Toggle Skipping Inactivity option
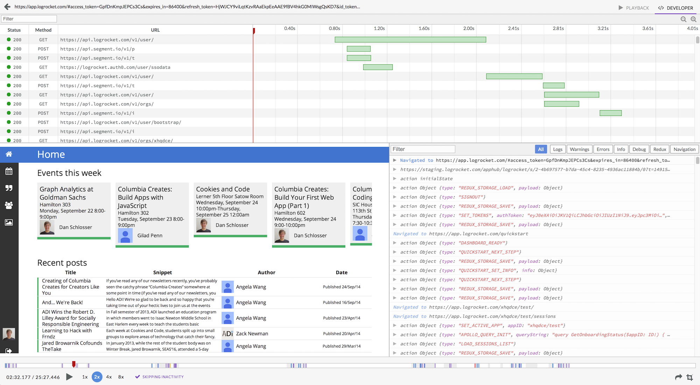The image size is (700, 385). pyautogui.click(x=159, y=377)
